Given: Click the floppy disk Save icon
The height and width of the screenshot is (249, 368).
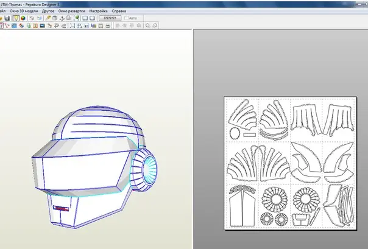Looking at the screenshot, I should point(7,18).
